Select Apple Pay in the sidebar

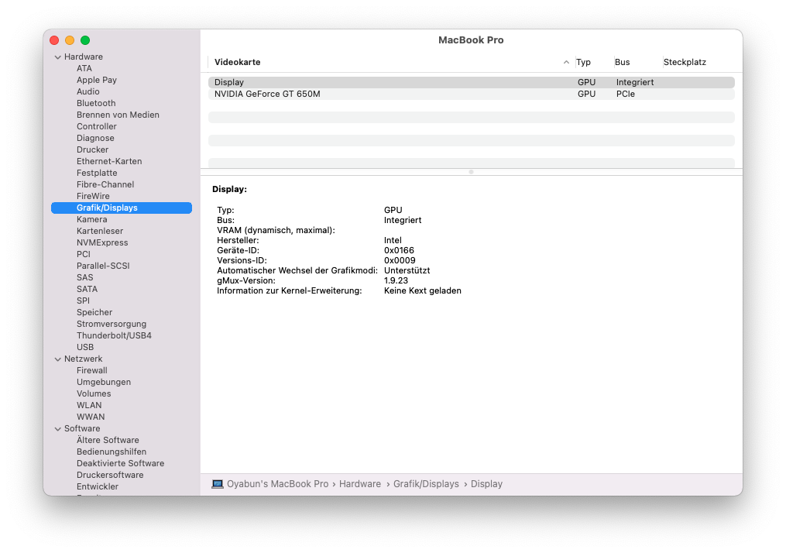pos(96,80)
